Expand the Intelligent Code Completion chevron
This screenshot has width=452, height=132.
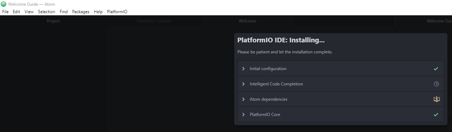tap(243, 84)
